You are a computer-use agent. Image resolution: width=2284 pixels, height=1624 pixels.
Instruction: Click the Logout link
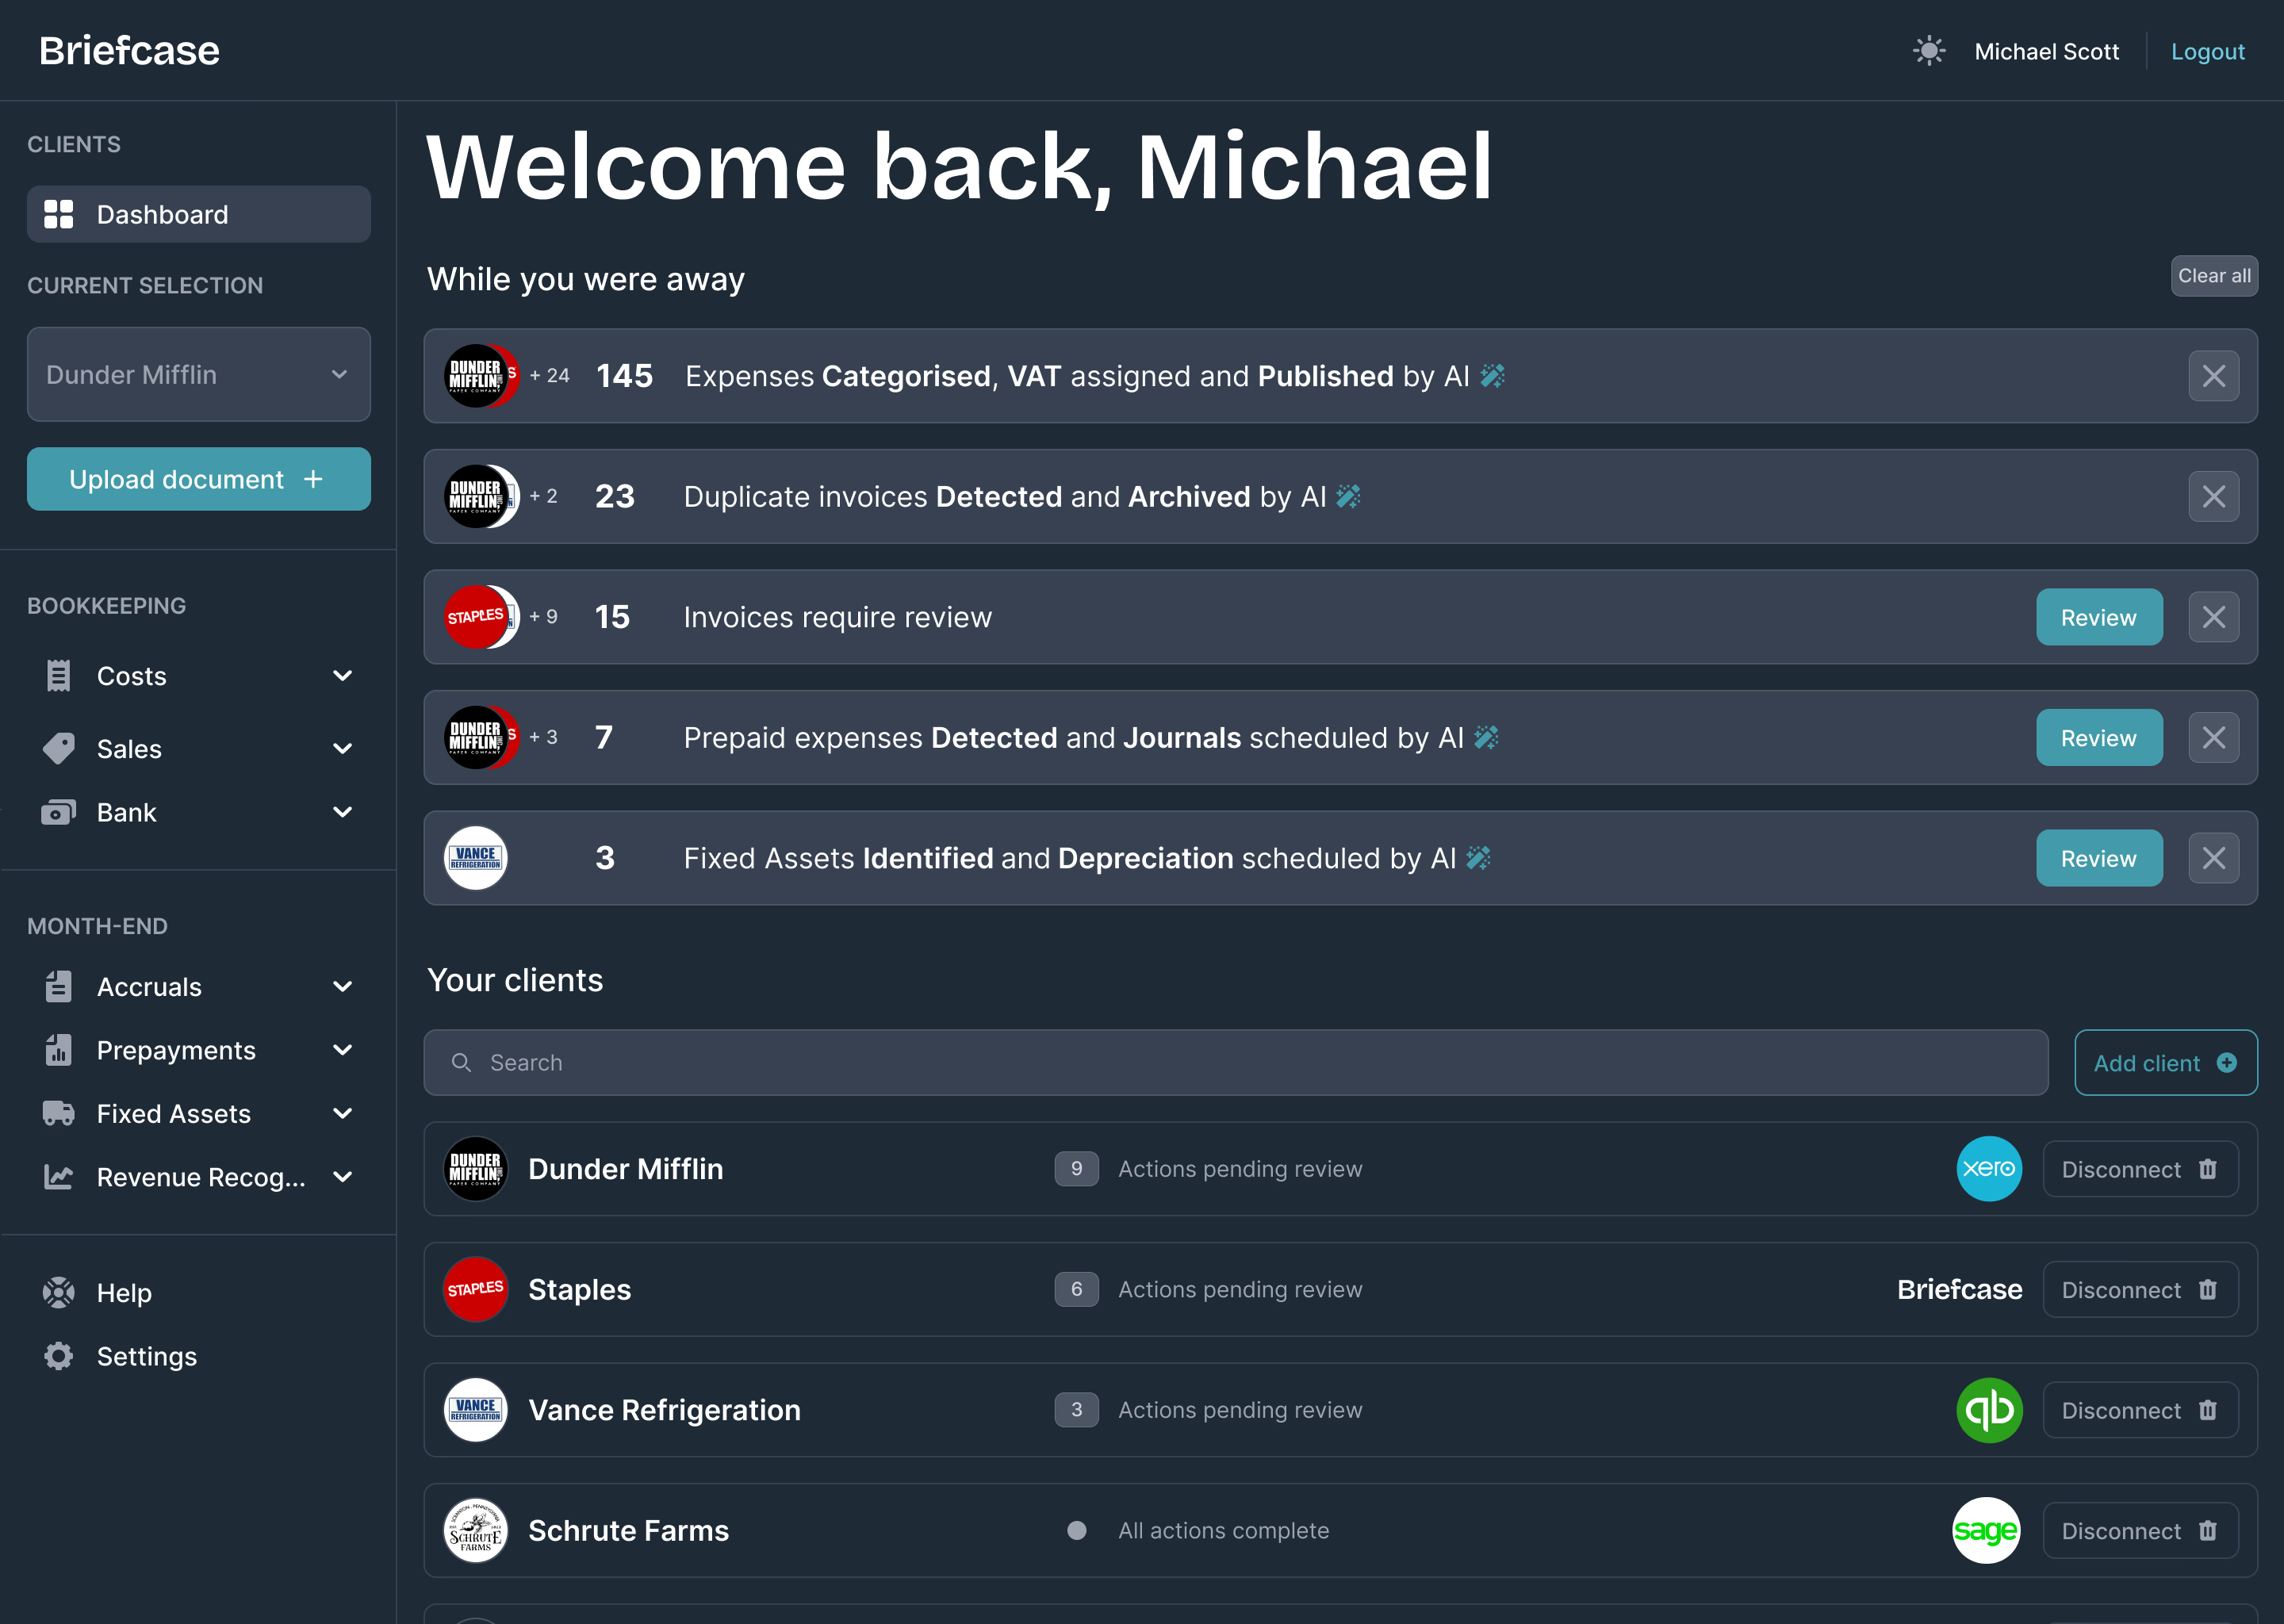(2207, 51)
